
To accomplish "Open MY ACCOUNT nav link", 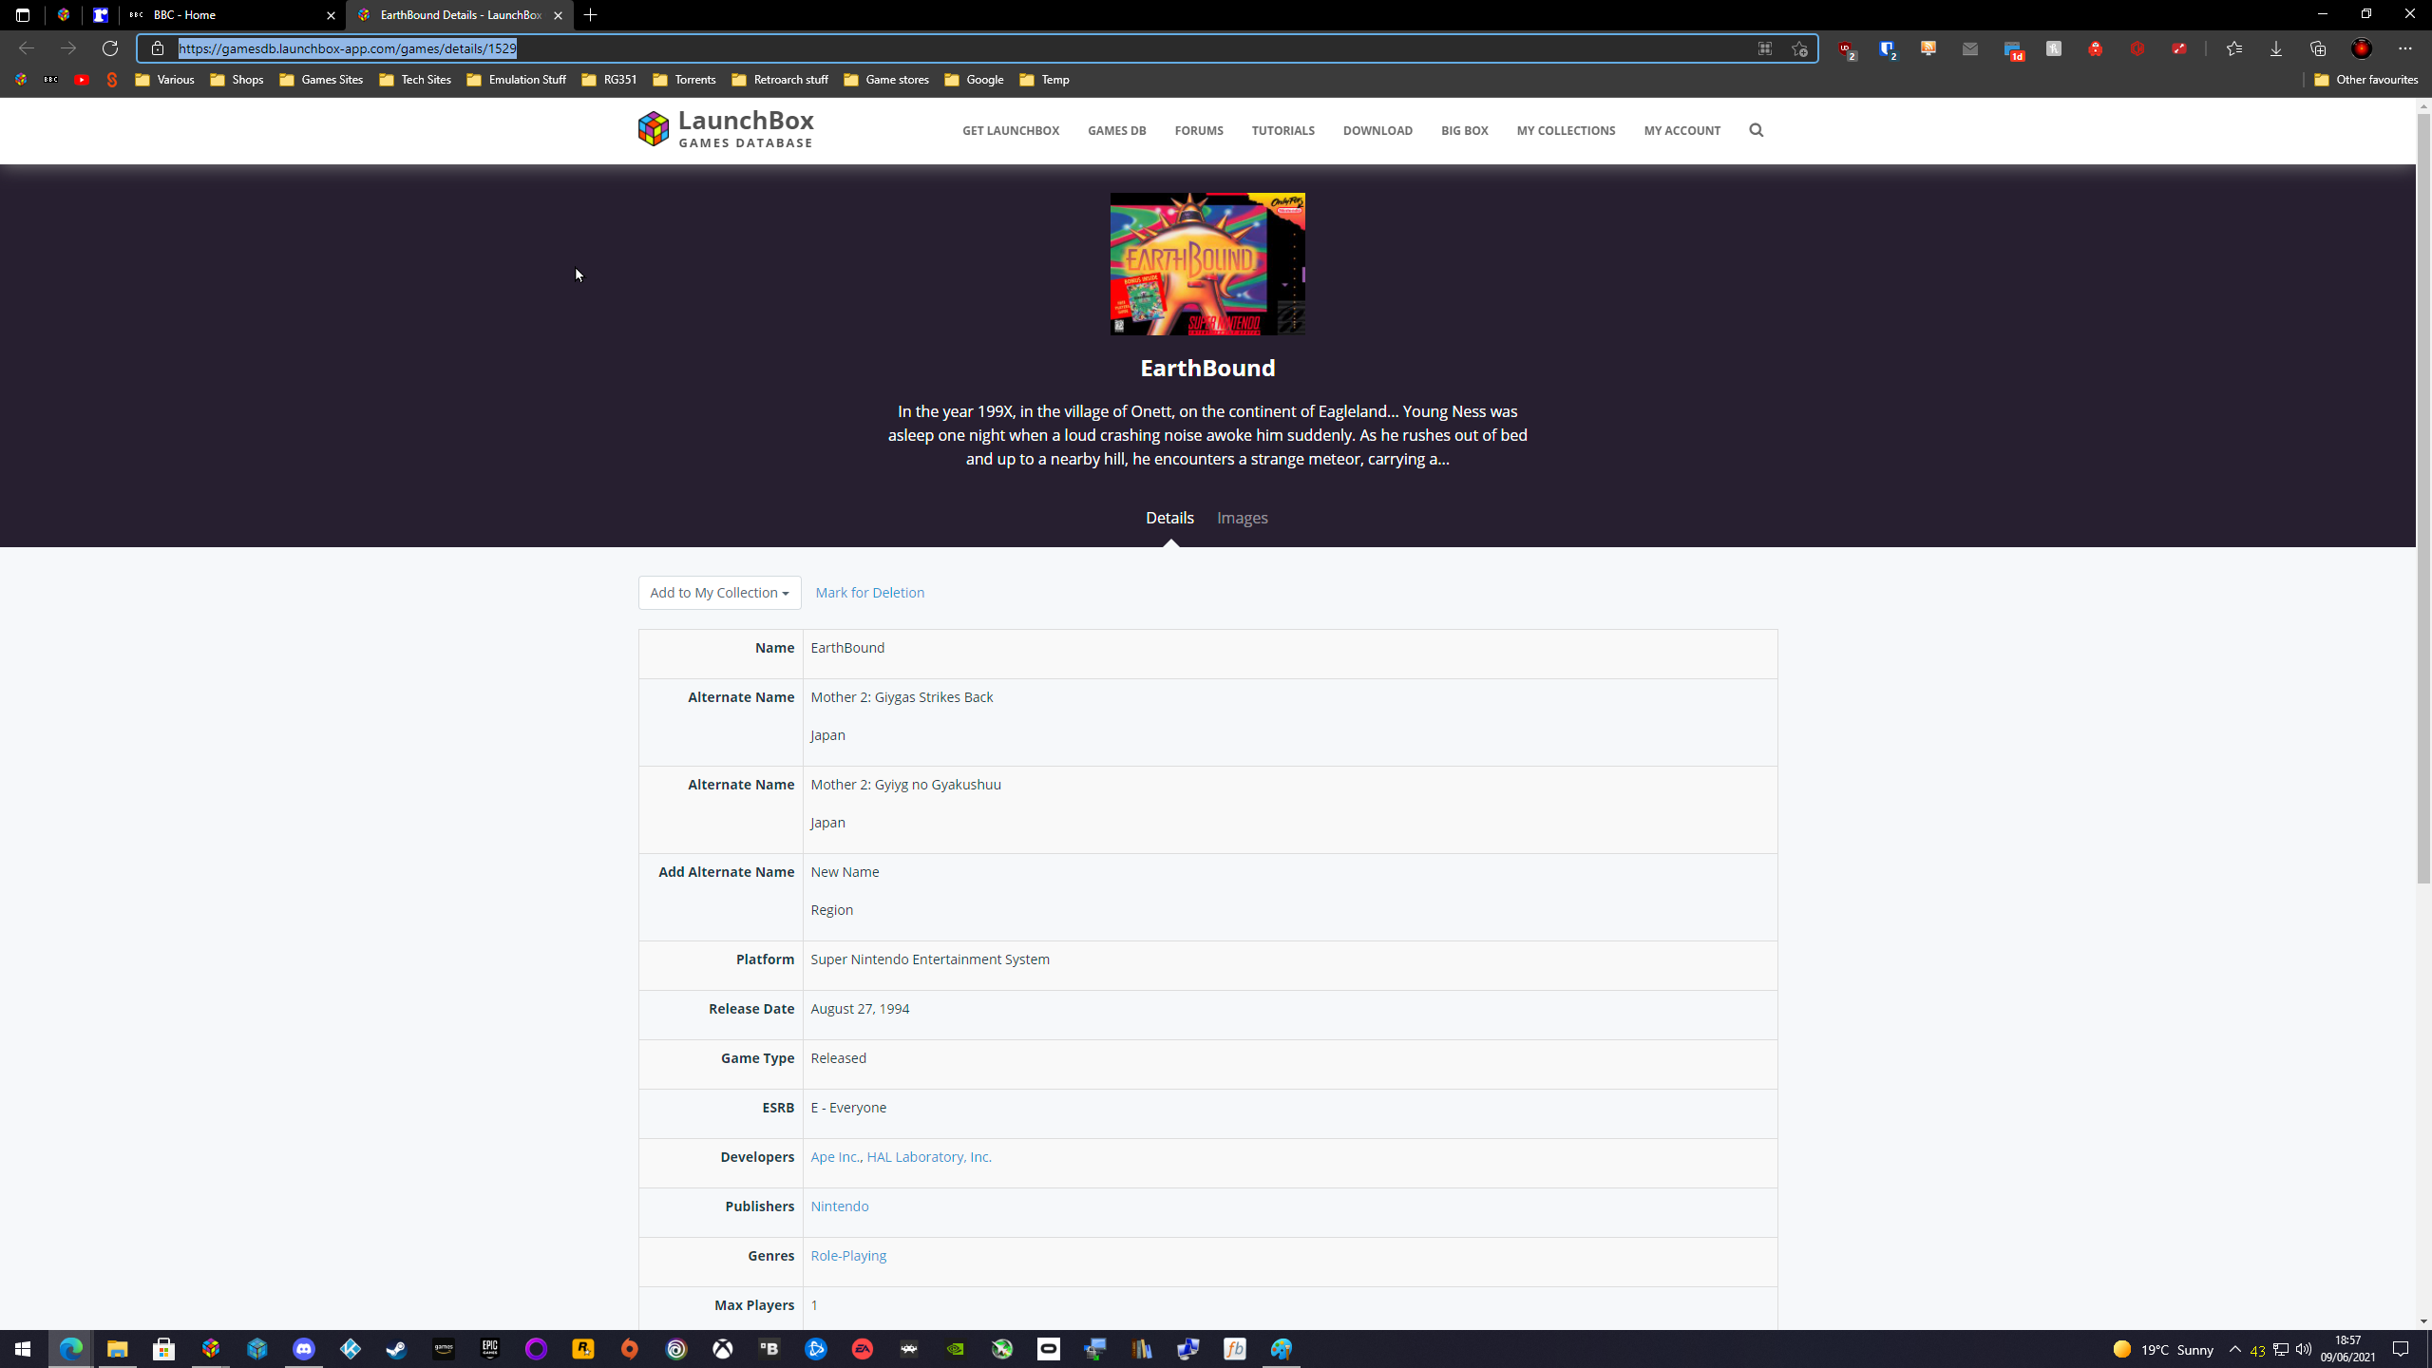I will [1681, 131].
